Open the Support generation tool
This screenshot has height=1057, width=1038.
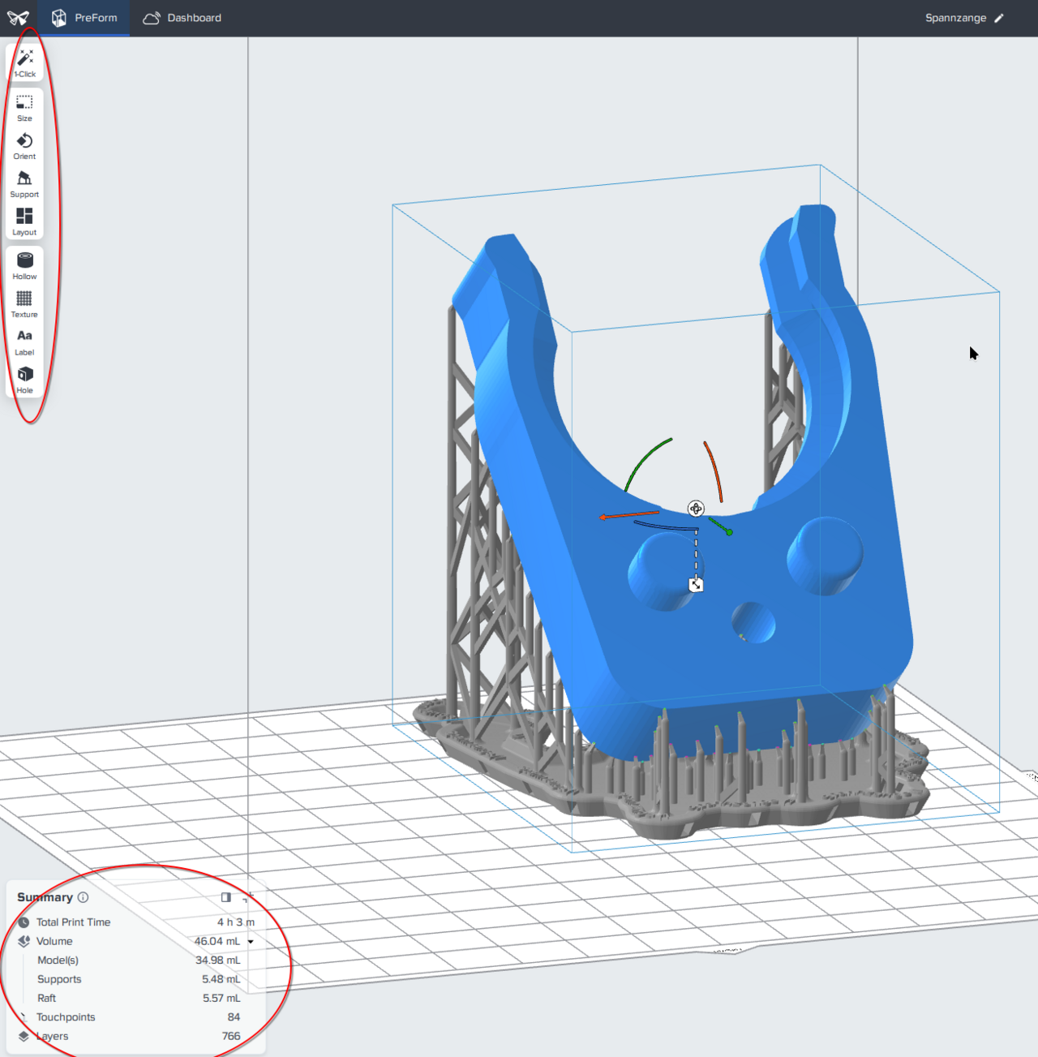(x=24, y=184)
